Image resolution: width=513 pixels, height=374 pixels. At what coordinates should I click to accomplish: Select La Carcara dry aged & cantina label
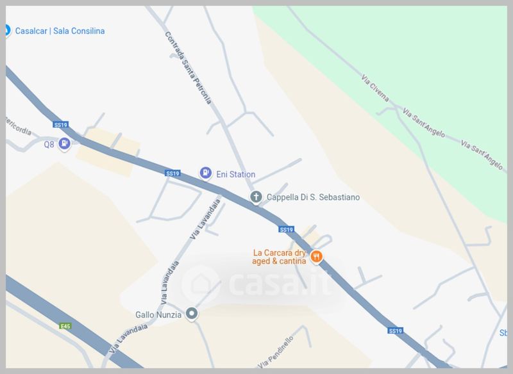(279, 257)
